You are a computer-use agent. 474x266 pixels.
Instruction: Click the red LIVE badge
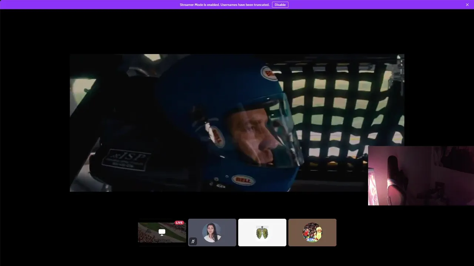(x=179, y=223)
